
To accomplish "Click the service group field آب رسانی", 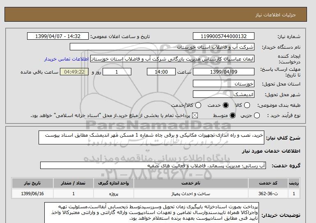I will pos(153,165).
